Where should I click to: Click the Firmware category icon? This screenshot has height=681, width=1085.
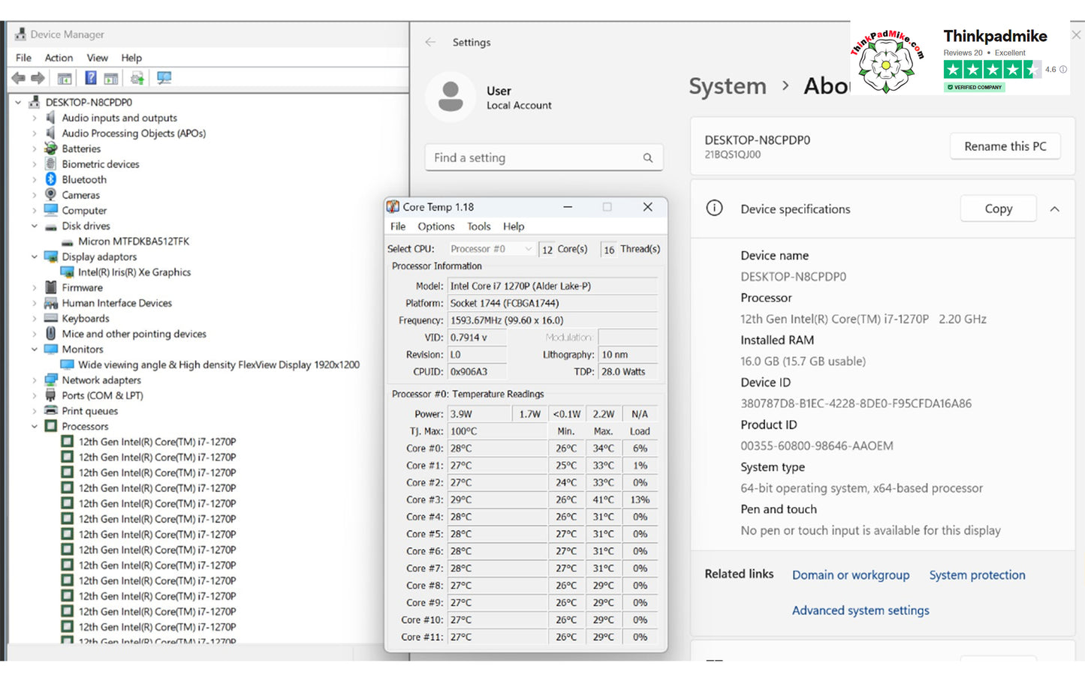pyautogui.click(x=51, y=287)
